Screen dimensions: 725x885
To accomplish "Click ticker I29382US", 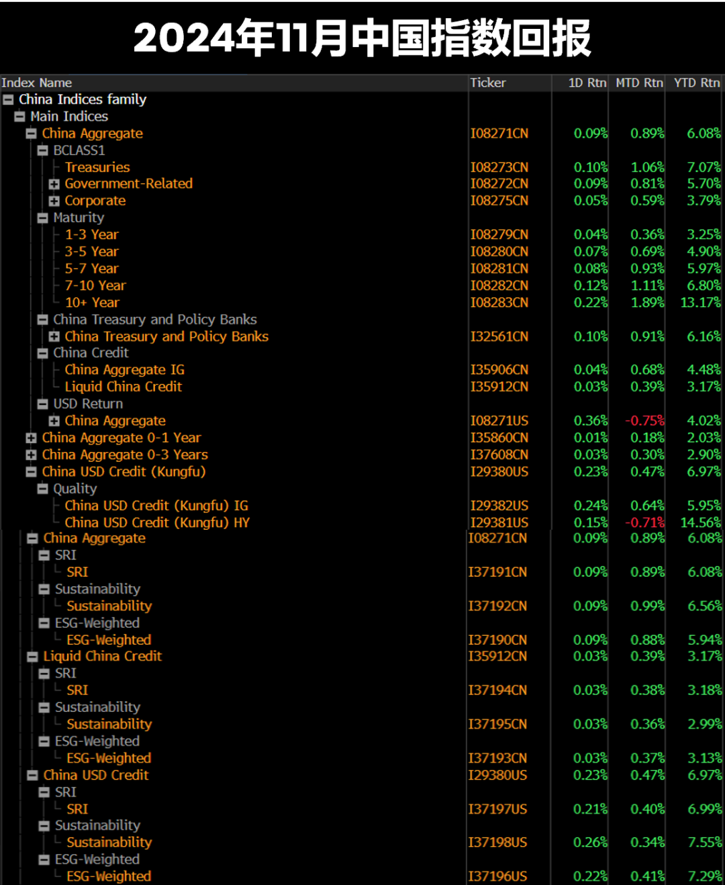I will pos(499,506).
